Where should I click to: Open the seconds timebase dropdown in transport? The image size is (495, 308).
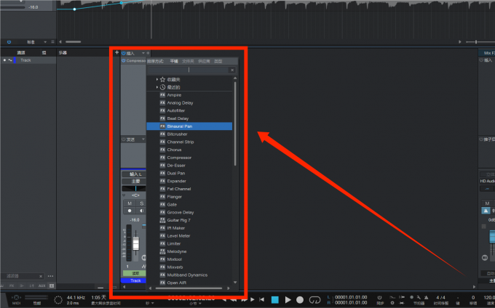click(x=152, y=303)
